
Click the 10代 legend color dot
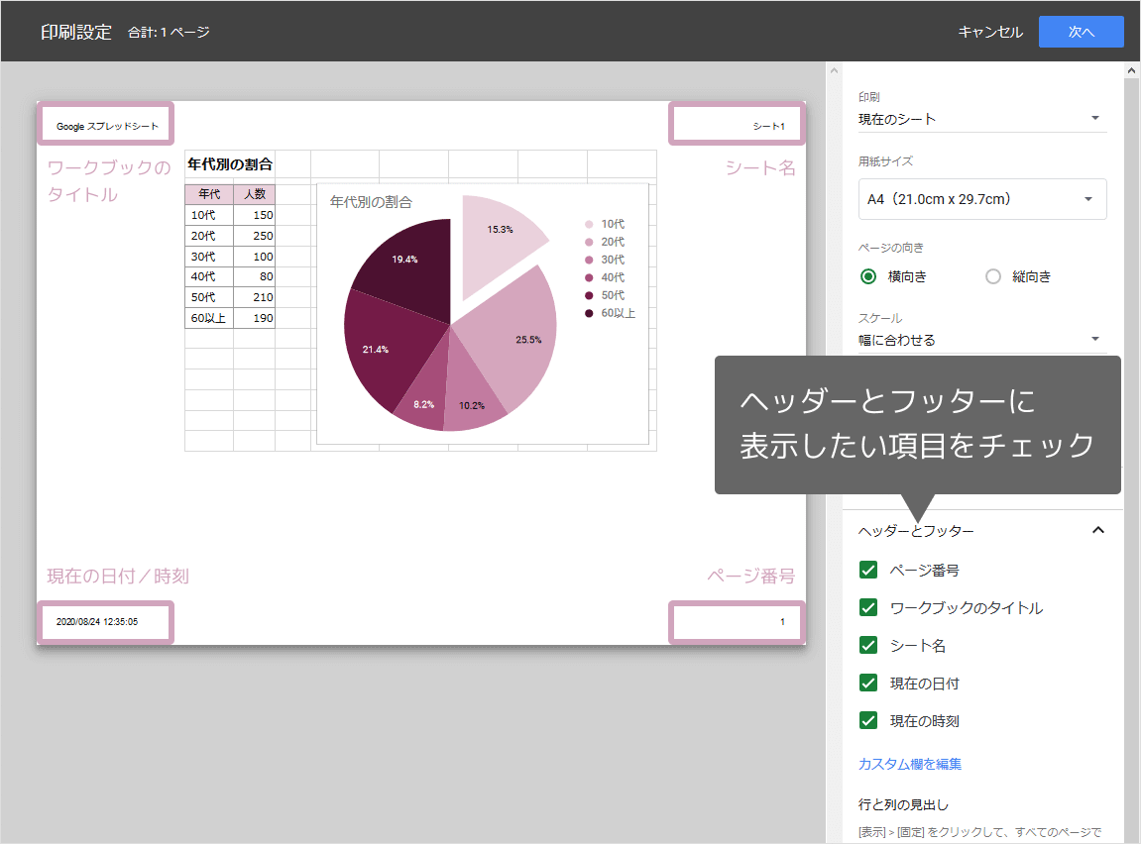click(x=589, y=224)
